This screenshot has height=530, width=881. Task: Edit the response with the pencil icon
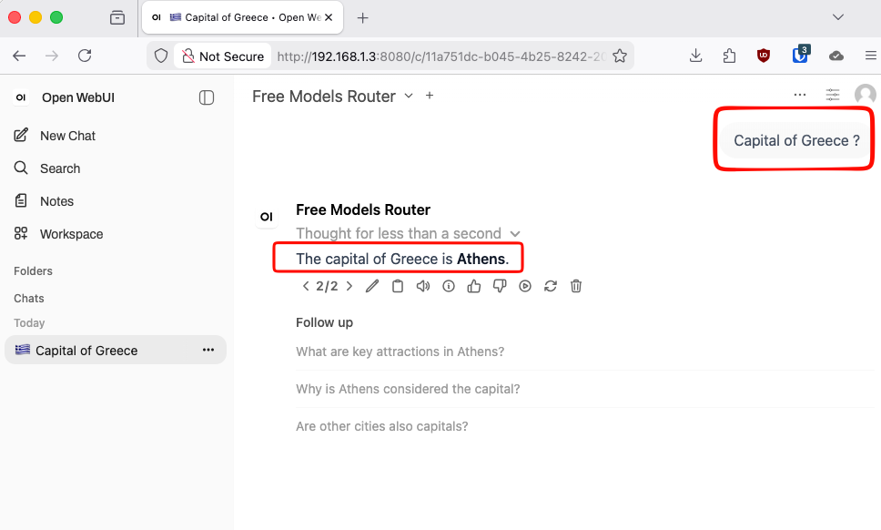click(372, 286)
